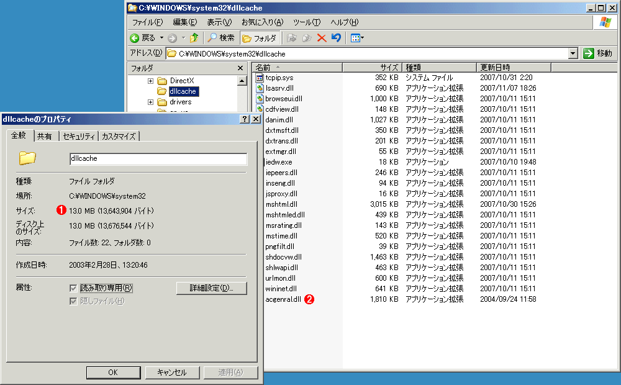621x385 pixels.
Task: Close the dllcache properties dialog
Action: click(x=256, y=119)
